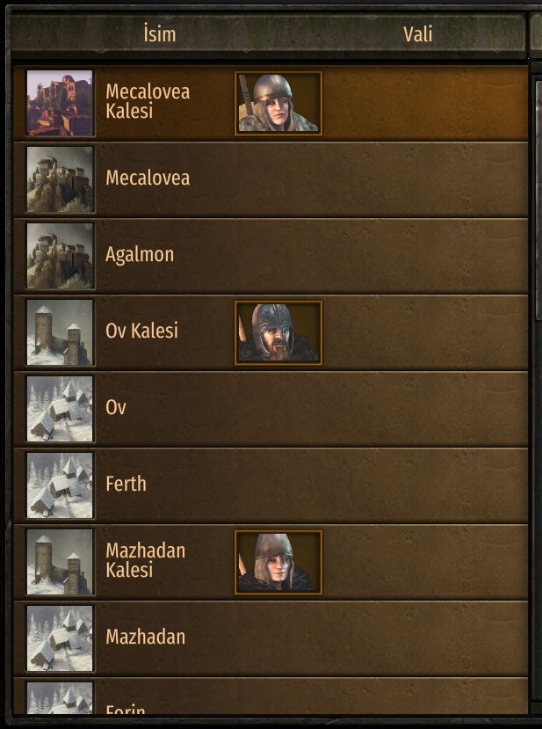Select Ov Kalesi snowy castle thumbnail
Image resolution: width=542 pixels, height=729 pixels.
tap(60, 332)
